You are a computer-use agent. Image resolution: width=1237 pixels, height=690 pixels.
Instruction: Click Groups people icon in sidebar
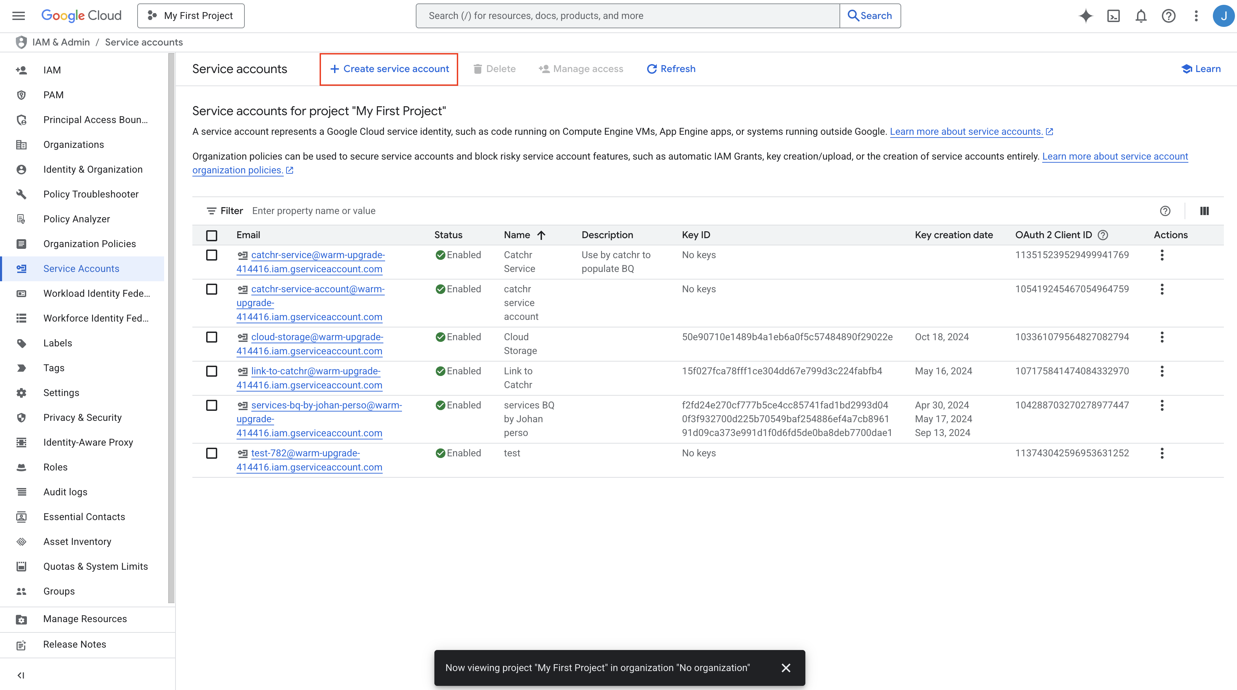coord(21,591)
